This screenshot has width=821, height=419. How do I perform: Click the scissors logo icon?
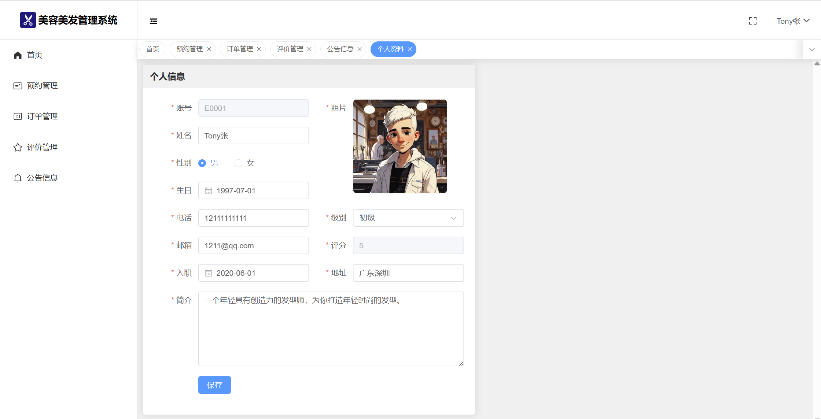(x=28, y=20)
